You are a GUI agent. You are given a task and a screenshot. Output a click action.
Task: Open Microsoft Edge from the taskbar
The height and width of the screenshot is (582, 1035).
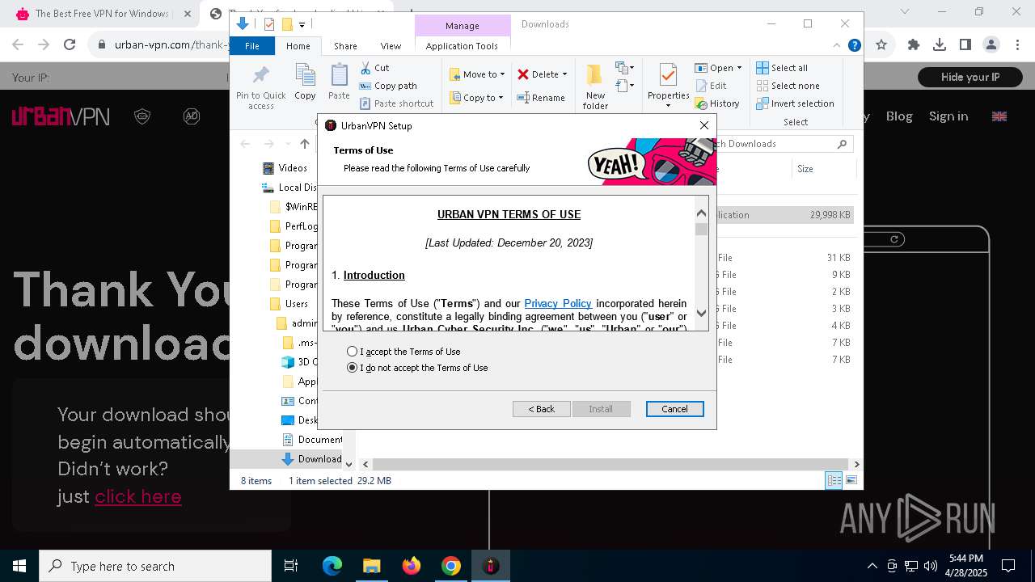[332, 566]
